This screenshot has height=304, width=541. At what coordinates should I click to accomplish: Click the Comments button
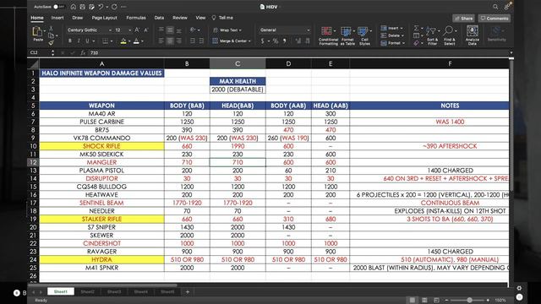click(495, 19)
